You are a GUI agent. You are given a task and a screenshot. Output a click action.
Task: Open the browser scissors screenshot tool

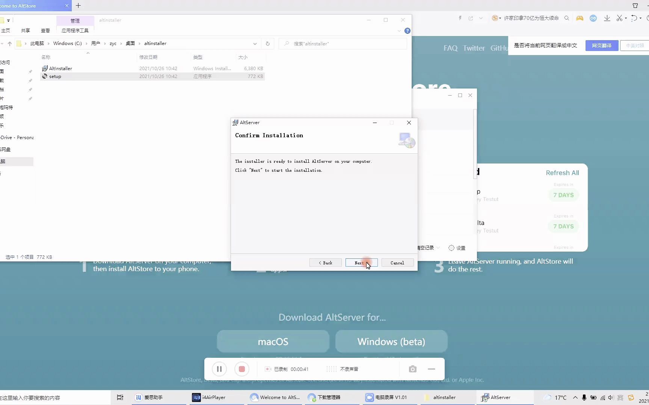click(619, 18)
